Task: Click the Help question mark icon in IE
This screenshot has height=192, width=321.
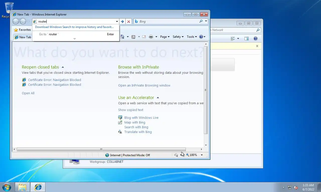Action: click(201, 37)
